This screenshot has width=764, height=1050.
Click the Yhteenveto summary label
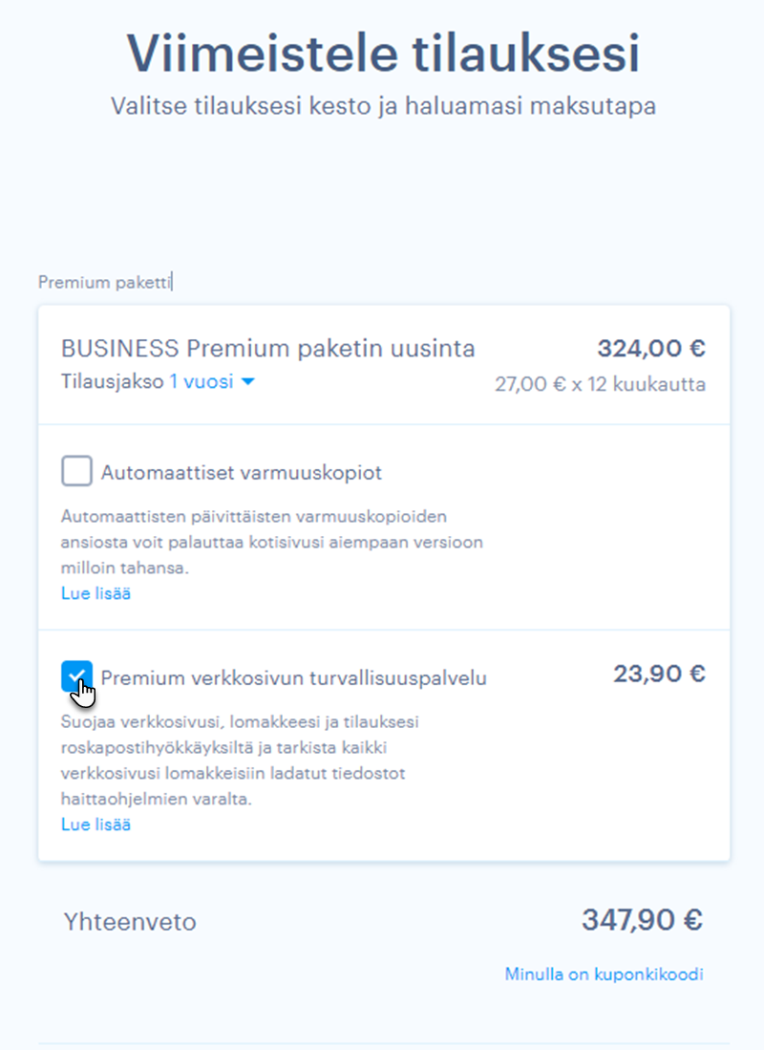click(130, 922)
